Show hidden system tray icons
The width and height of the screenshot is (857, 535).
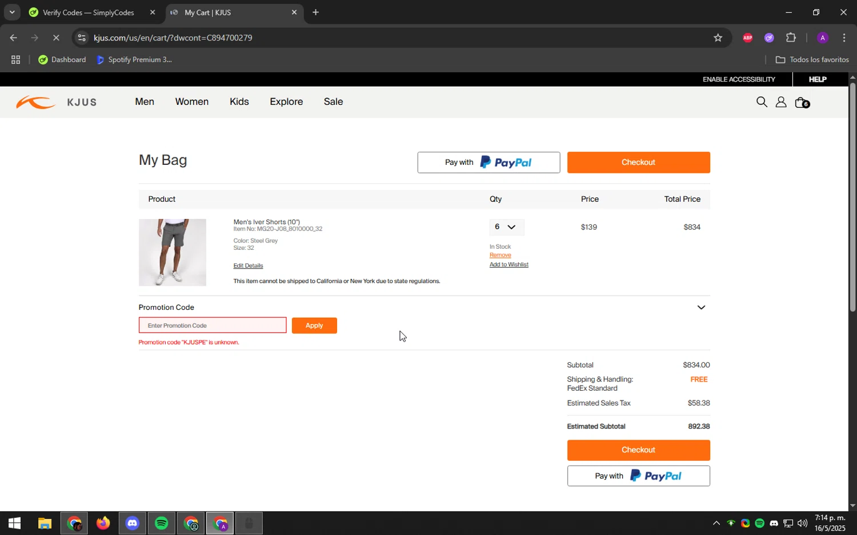716,523
